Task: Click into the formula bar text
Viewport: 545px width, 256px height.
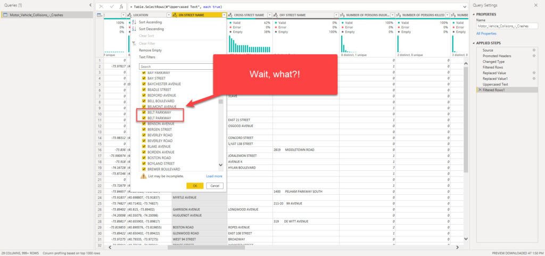Action: point(295,6)
